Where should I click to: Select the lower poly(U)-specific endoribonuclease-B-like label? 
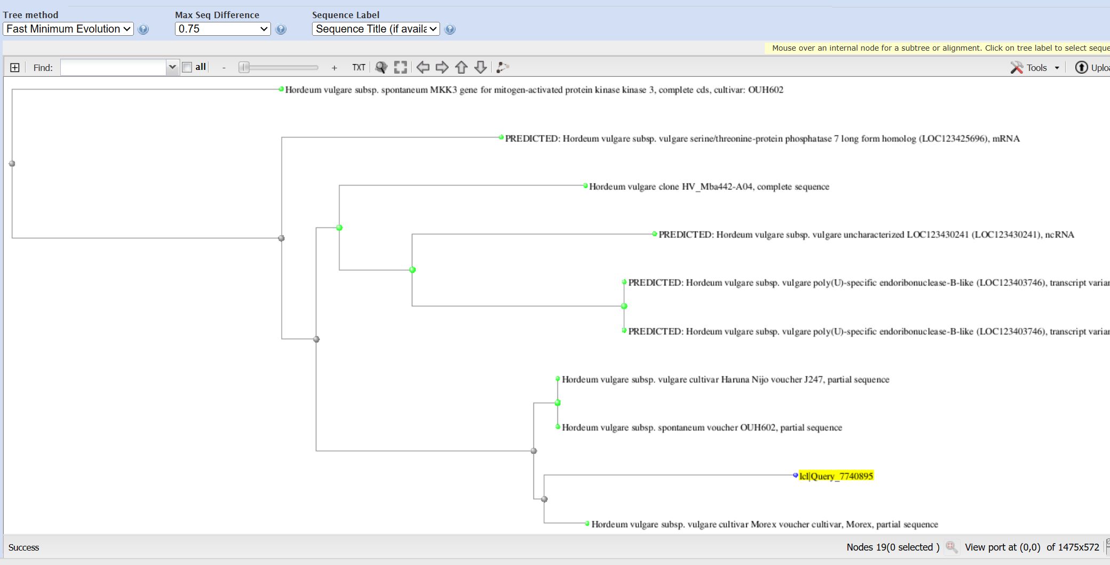(869, 331)
